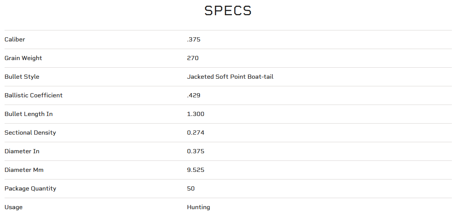Select the Ballistic Coefficient label

pyautogui.click(x=33, y=95)
